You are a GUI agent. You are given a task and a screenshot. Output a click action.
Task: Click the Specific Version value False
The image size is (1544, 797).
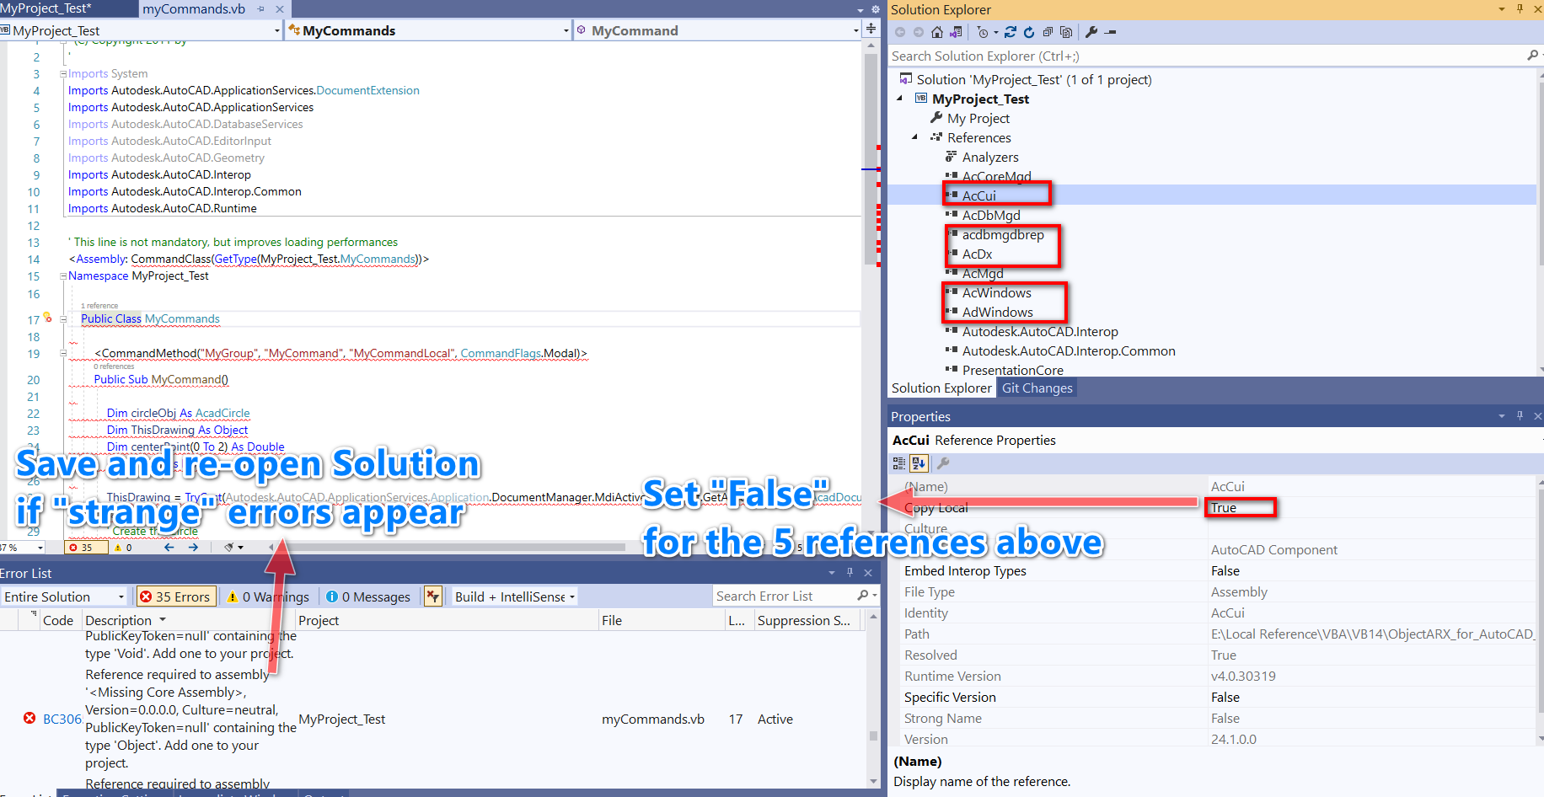1225,697
